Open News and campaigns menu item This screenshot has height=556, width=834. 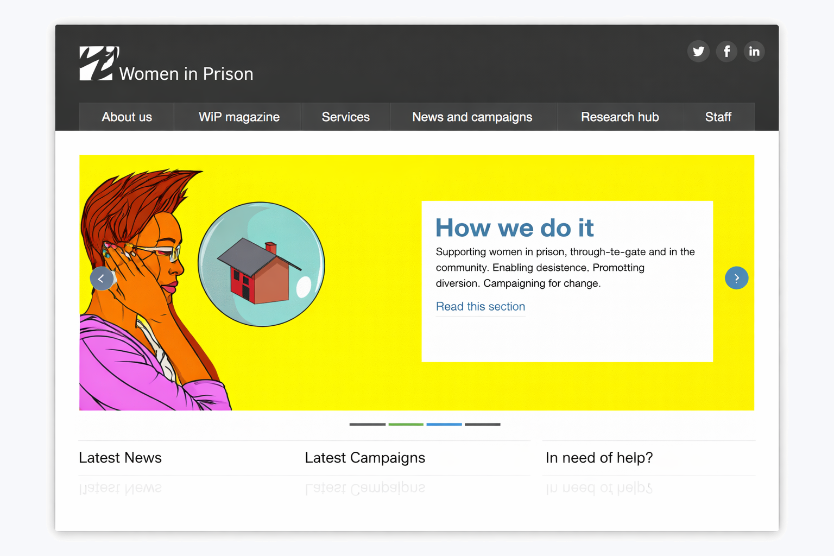[472, 117]
